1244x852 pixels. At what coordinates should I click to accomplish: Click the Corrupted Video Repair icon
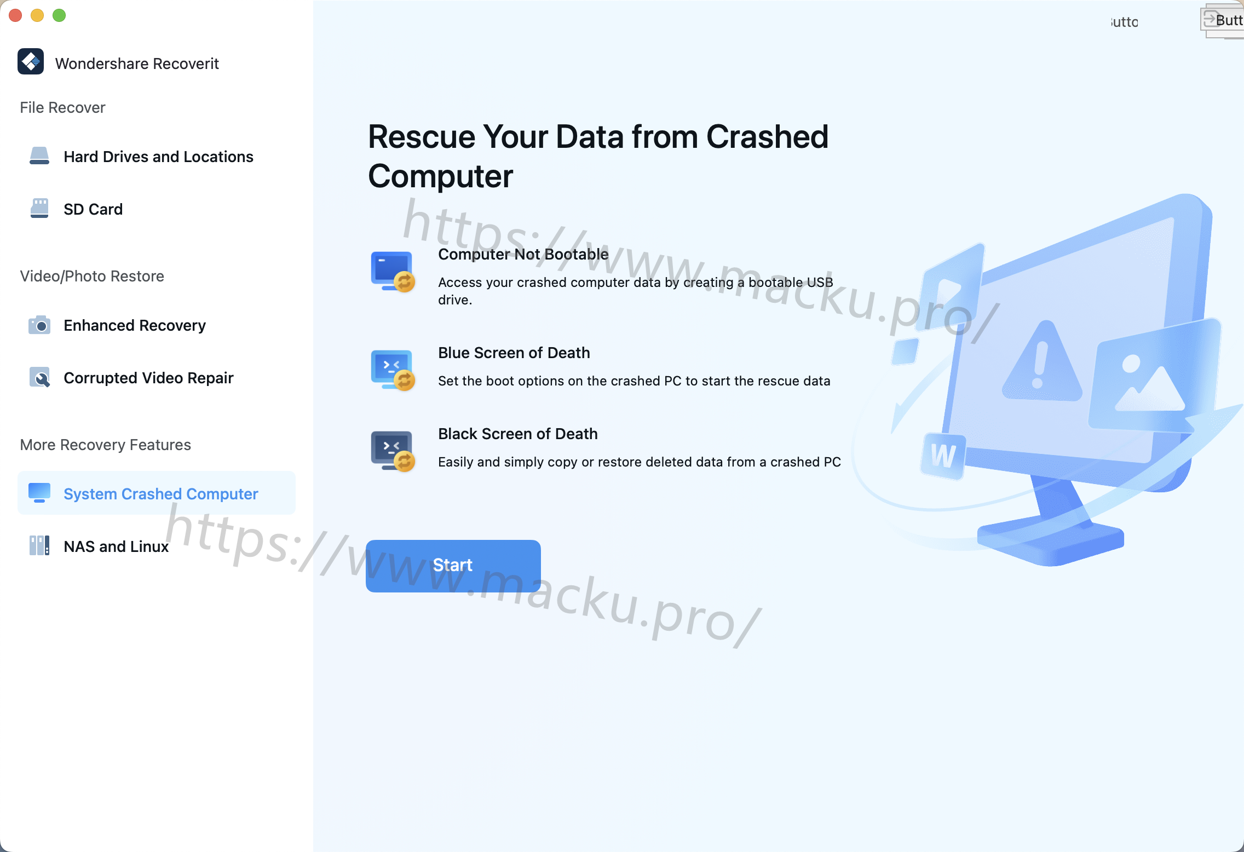point(39,377)
